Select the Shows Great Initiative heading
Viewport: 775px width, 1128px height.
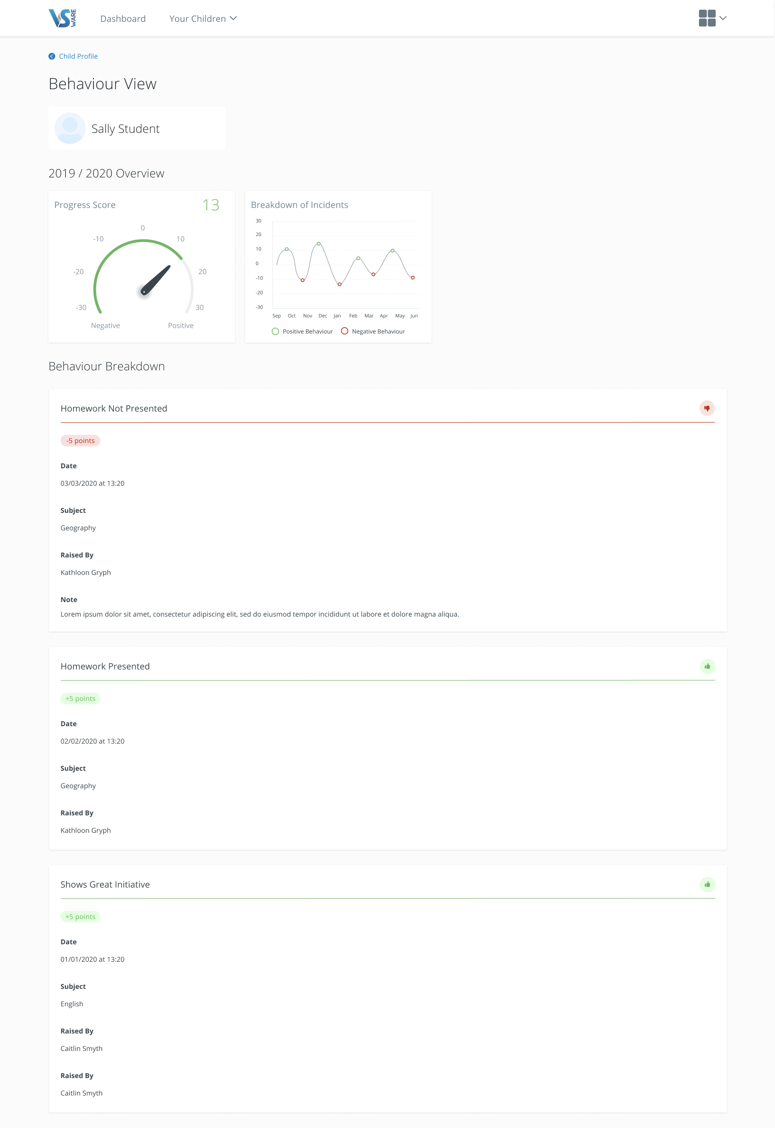pyautogui.click(x=105, y=885)
